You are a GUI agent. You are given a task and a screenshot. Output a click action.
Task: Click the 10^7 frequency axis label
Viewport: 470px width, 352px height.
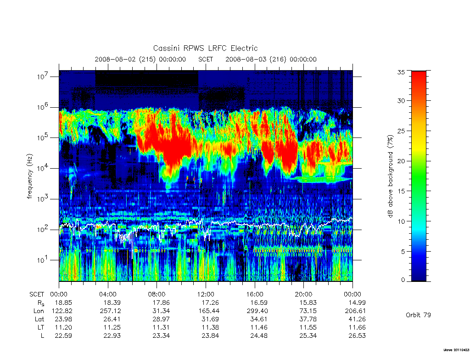click(x=43, y=76)
